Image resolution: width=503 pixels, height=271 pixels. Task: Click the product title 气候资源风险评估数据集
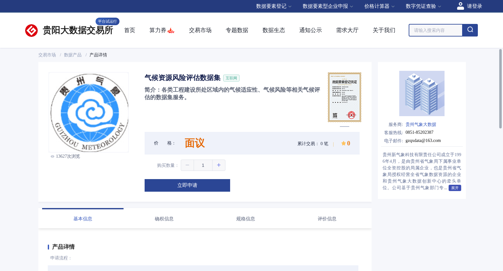coord(183,78)
